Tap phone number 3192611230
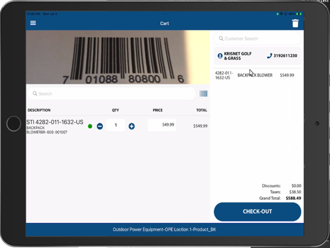Screen dimensions: 330x248 point(285,56)
